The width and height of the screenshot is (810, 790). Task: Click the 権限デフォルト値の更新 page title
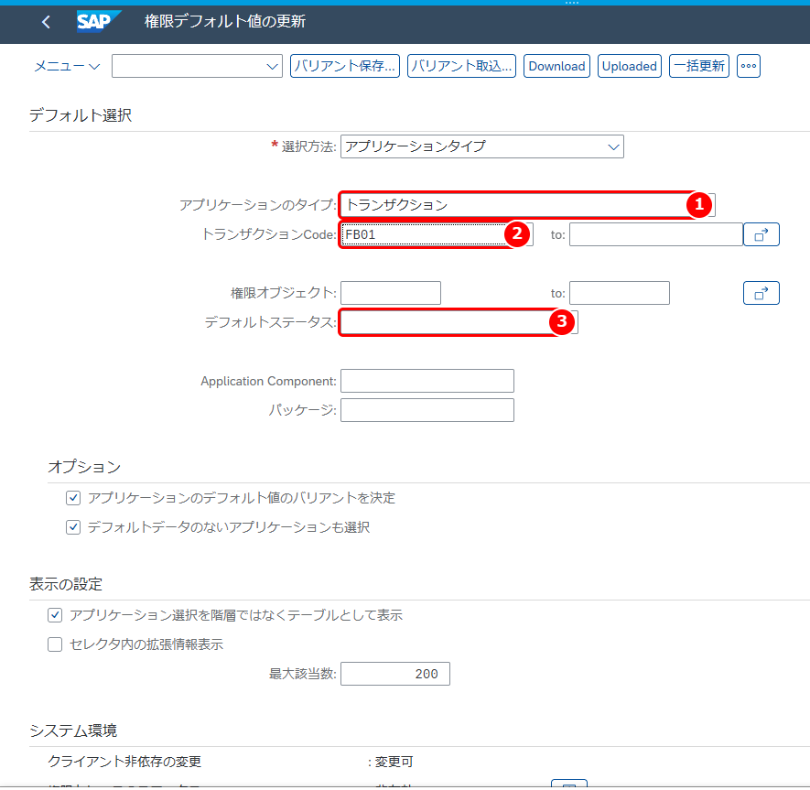coord(225,21)
